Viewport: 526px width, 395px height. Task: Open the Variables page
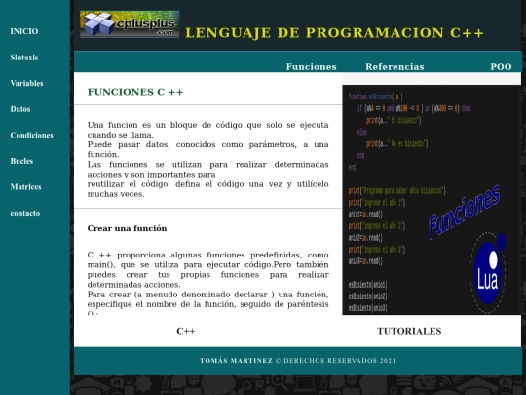[x=27, y=83]
